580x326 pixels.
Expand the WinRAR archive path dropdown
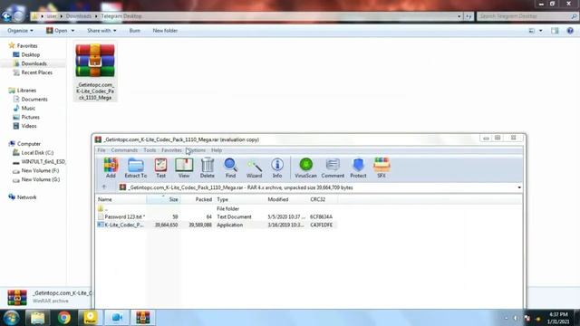click(519, 187)
